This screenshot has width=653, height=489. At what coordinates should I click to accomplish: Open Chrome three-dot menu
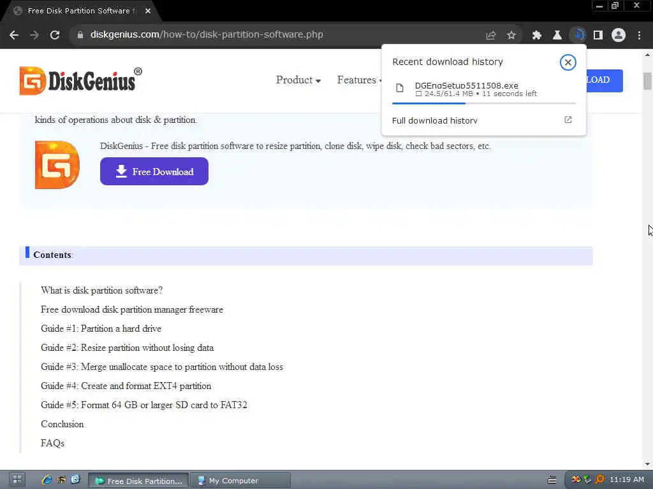coord(639,36)
